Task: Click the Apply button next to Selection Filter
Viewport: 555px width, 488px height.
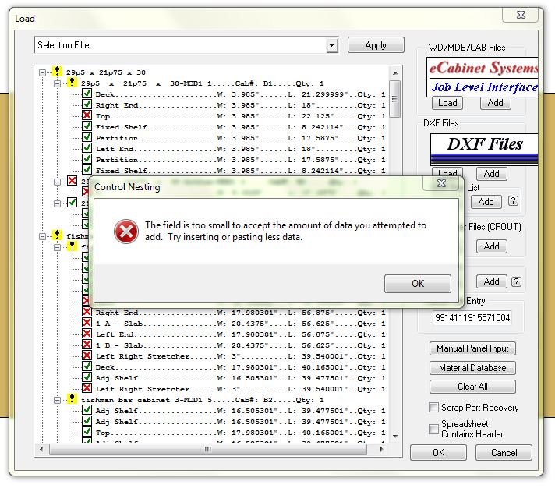Action: [x=376, y=45]
